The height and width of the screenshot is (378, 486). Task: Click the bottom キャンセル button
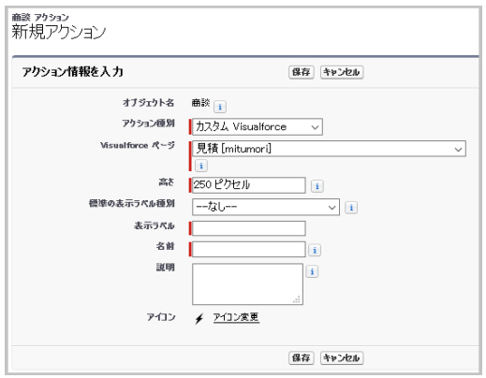[342, 357]
